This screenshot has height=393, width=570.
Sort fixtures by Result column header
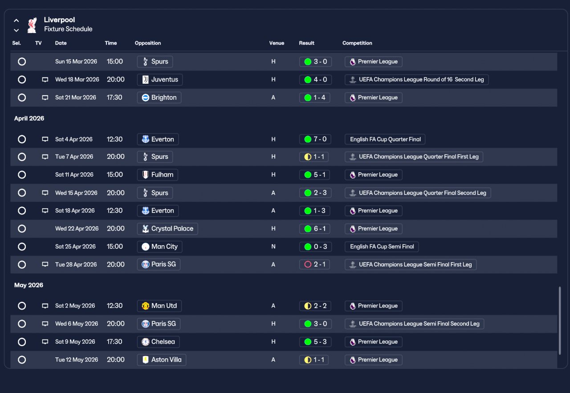pyautogui.click(x=307, y=43)
